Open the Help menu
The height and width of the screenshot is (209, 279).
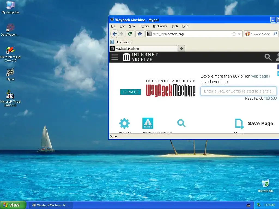coord(185,26)
